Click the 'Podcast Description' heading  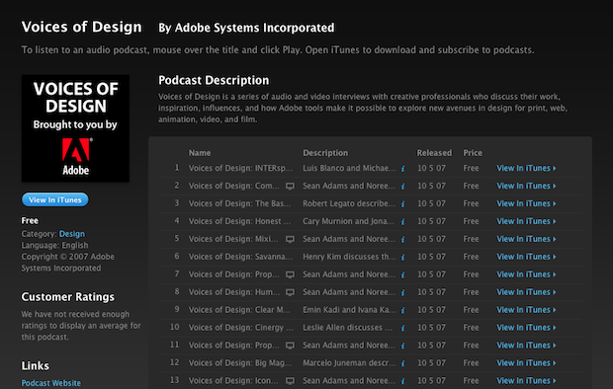(x=214, y=80)
